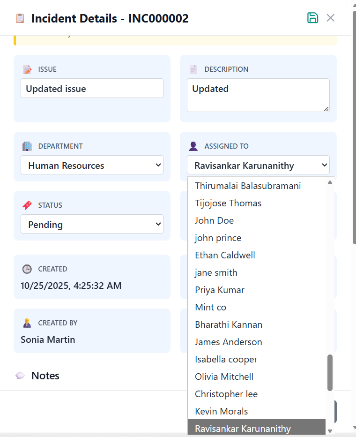This screenshot has height=437, width=356.
Task: Close the Incident Details dialog
Action: pos(331,18)
